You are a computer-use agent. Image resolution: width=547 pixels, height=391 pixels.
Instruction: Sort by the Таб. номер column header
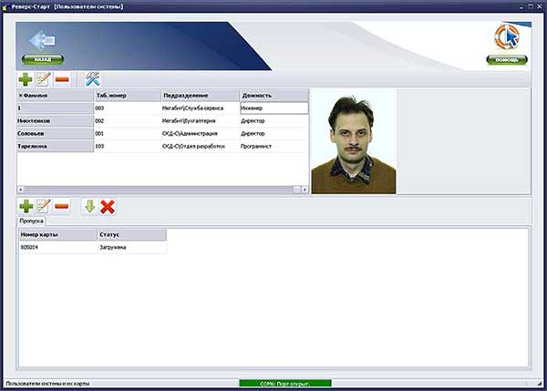(x=128, y=95)
